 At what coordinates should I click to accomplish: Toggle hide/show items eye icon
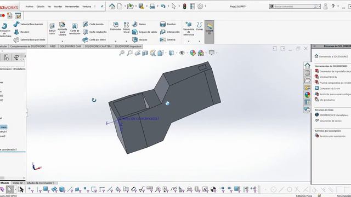tap(182, 53)
